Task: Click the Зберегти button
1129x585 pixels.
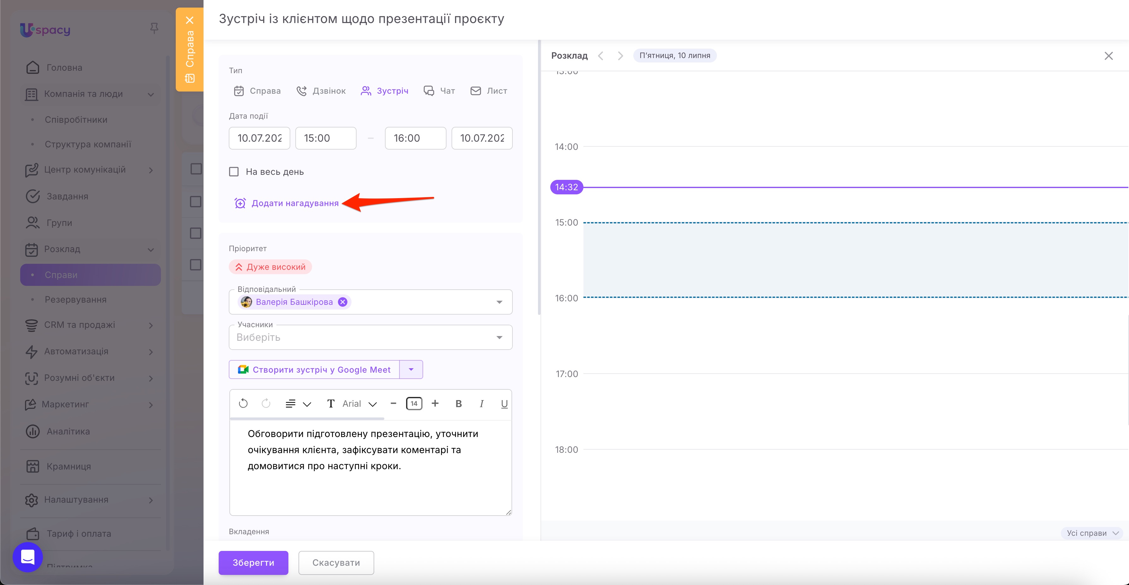Action: (x=253, y=563)
